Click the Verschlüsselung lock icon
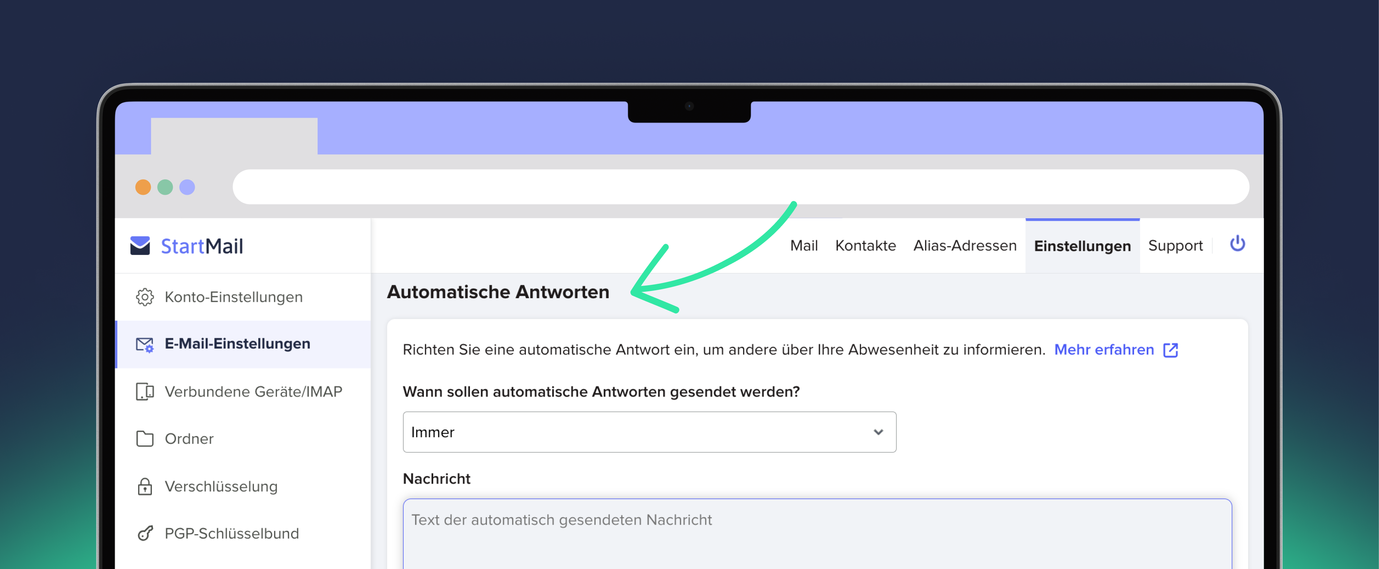 click(145, 486)
